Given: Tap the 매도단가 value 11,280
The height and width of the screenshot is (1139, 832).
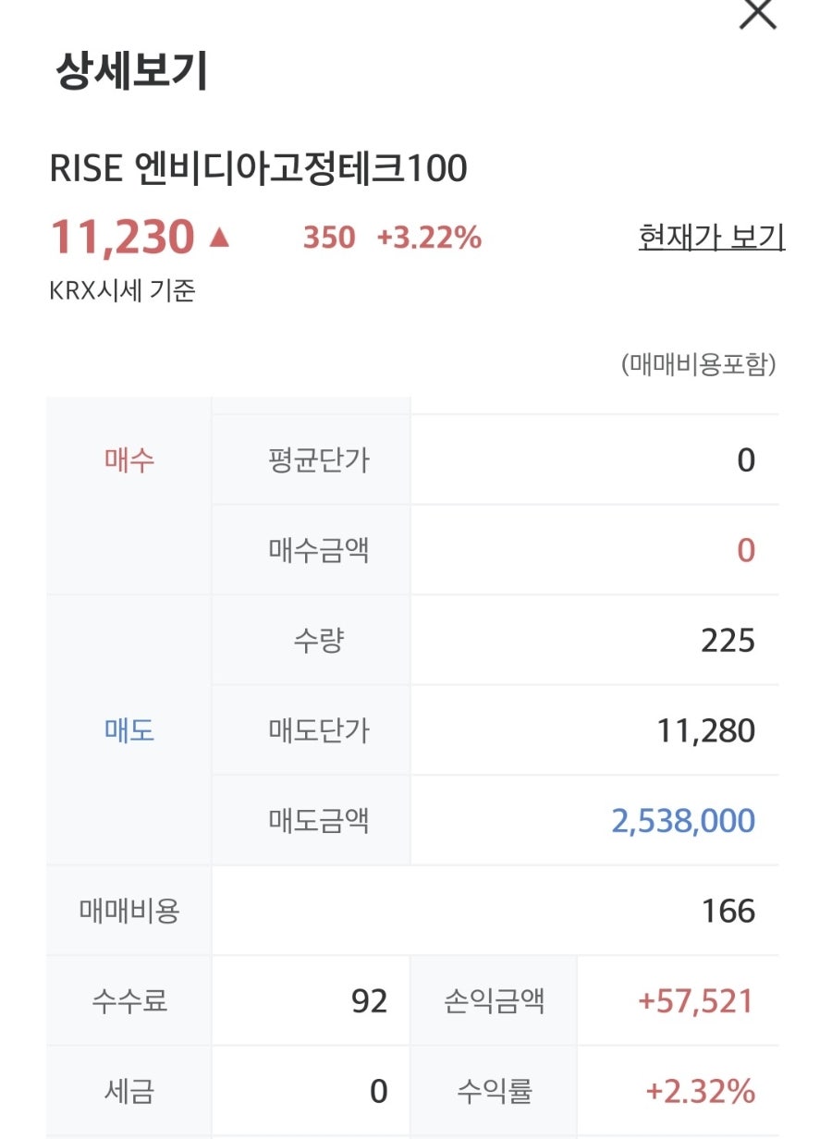Looking at the screenshot, I should pyautogui.click(x=706, y=731).
